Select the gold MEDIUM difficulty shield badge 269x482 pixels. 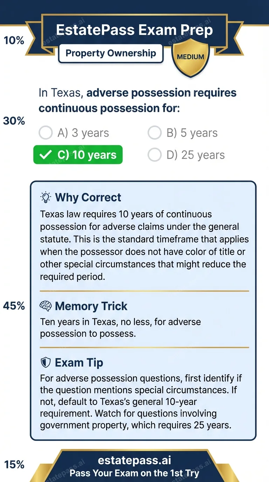191,56
